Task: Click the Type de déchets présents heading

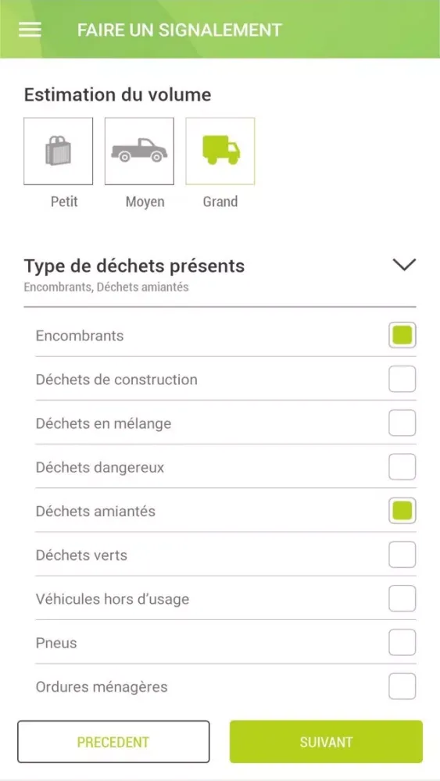Action: pos(134,266)
